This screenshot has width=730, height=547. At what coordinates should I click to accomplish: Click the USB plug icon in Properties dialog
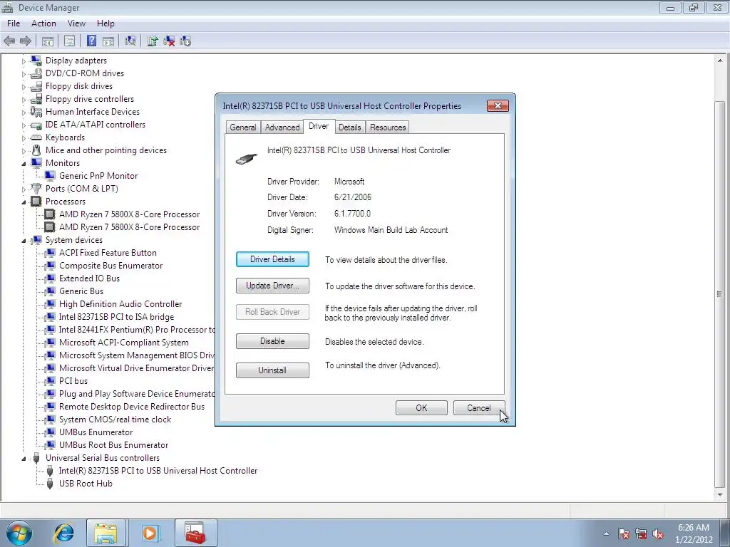(246, 159)
